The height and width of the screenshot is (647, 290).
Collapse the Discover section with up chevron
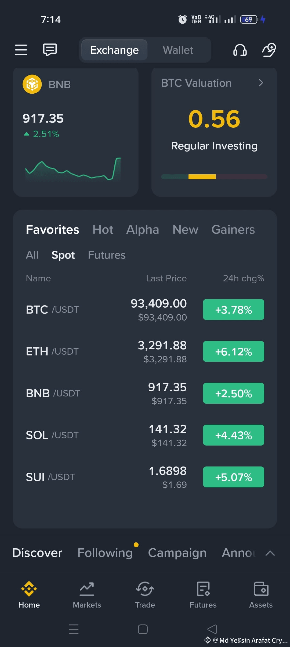(270, 553)
